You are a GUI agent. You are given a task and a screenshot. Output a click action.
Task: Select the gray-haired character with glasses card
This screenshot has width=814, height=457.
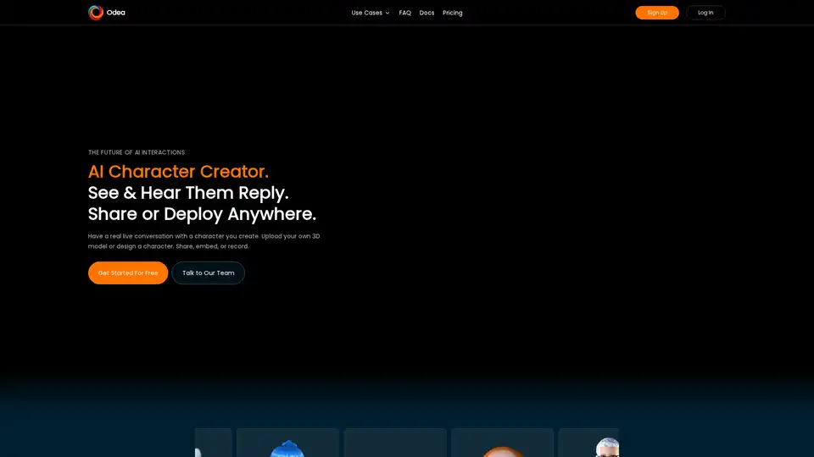[x=588, y=443]
